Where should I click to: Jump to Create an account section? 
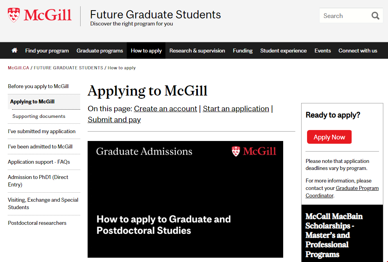coord(165,108)
